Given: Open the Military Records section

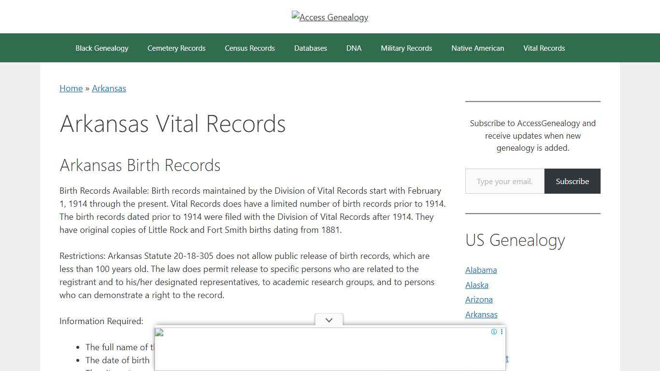Looking at the screenshot, I should point(406,48).
